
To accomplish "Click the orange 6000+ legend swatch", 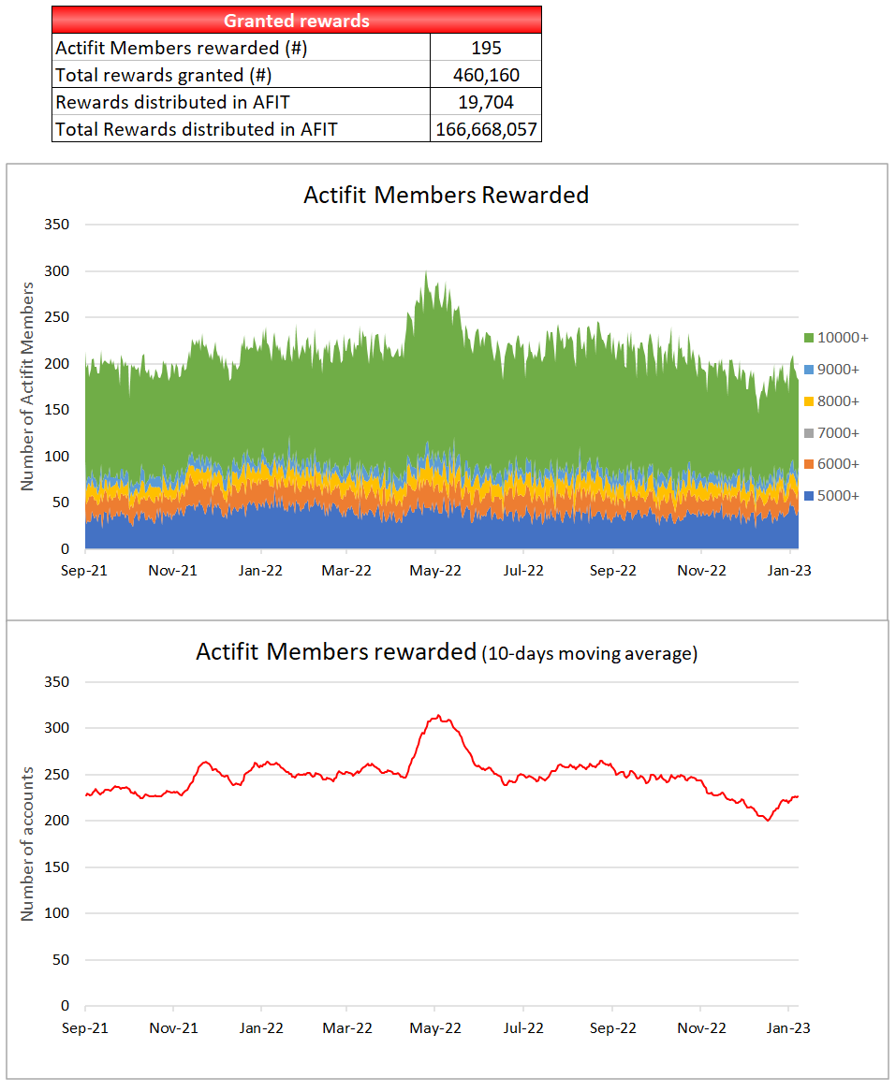I will point(809,464).
